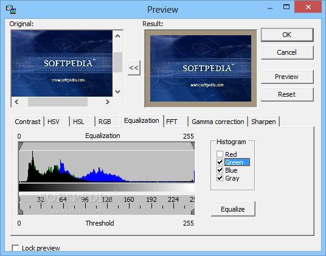Click the Histogram group label

pos(231,142)
